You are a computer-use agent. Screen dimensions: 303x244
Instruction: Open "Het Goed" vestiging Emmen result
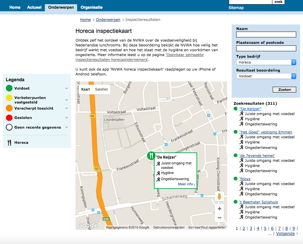tap(266, 132)
